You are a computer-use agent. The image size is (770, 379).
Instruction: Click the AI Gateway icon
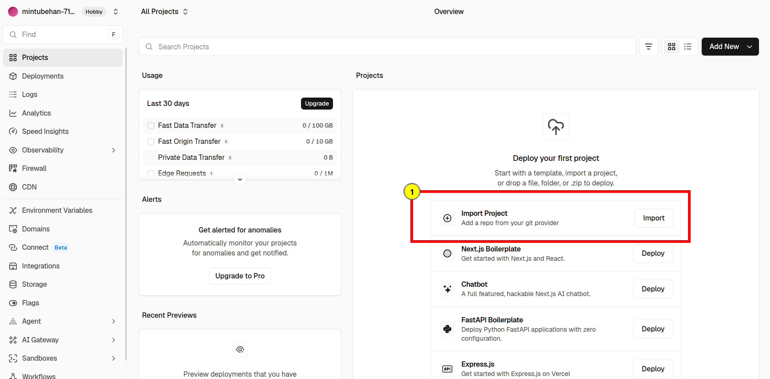13,340
